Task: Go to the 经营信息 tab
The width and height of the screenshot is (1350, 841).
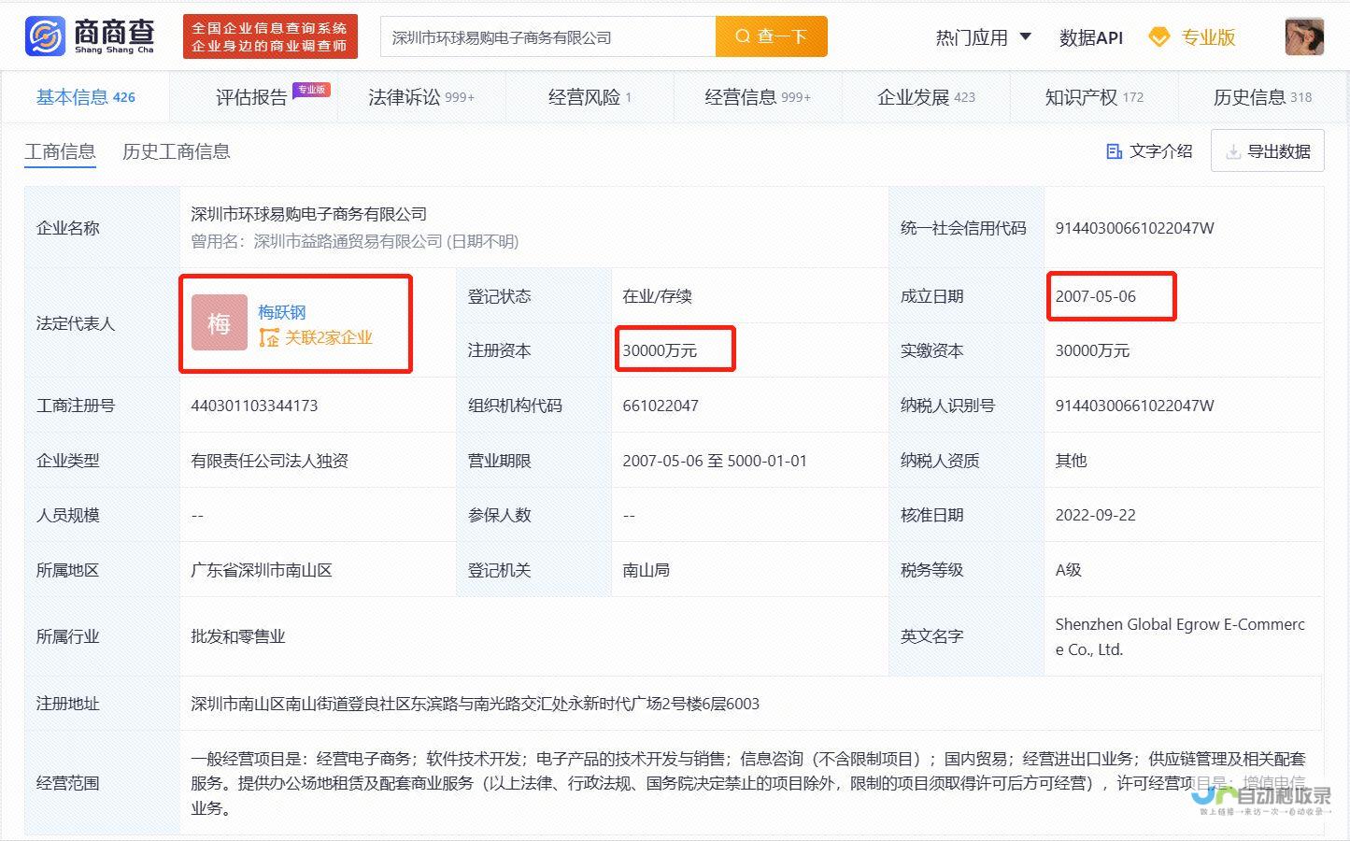Action: (758, 96)
